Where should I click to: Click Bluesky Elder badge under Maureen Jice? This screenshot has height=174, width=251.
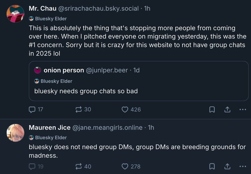click(x=48, y=137)
